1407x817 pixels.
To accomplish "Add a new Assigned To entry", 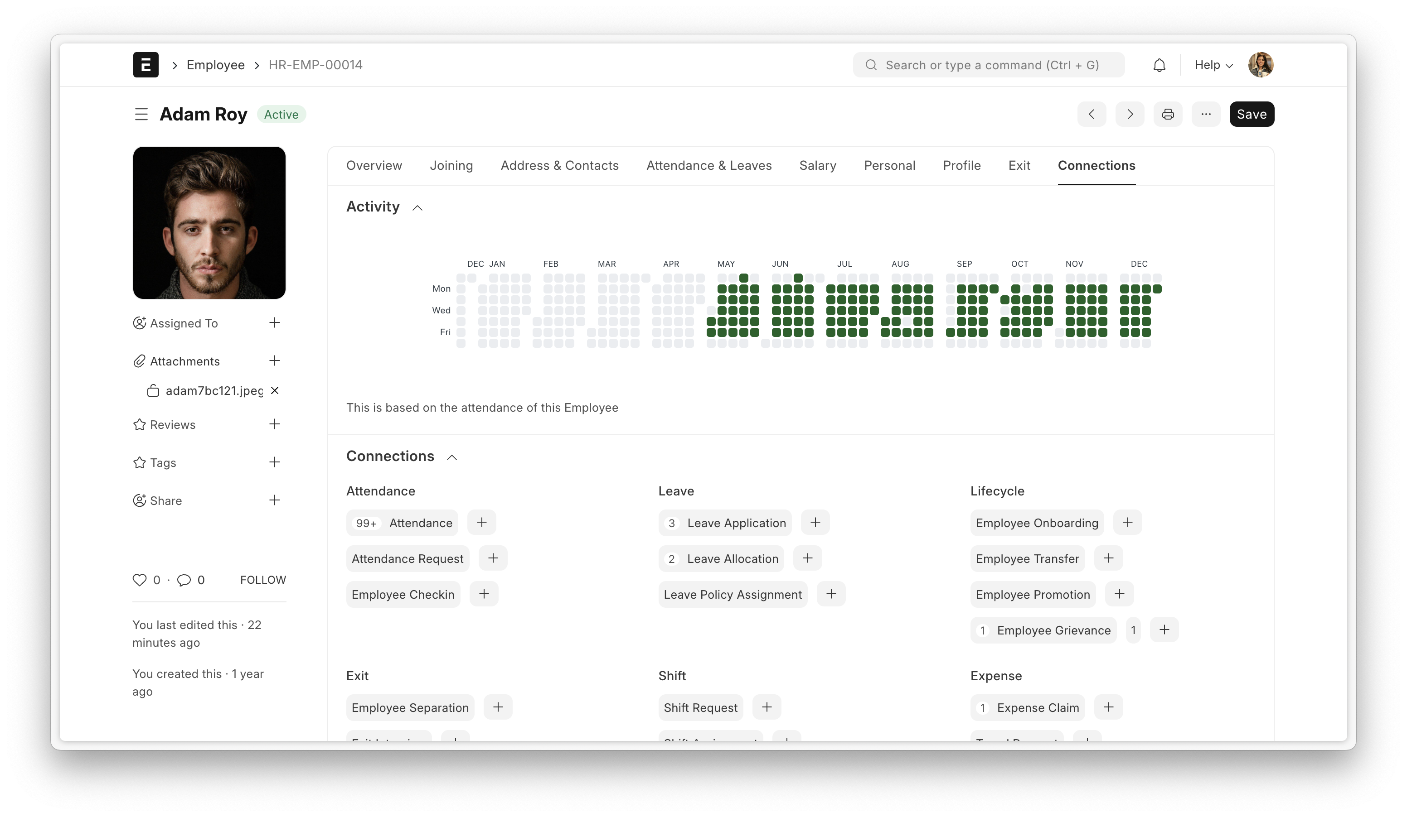I will (274, 323).
